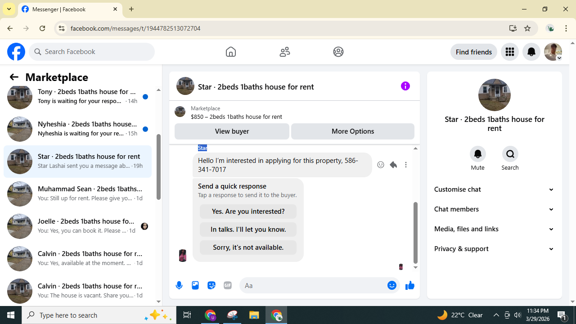Expand the Chat members section
576x324 pixels.
point(495,209)
